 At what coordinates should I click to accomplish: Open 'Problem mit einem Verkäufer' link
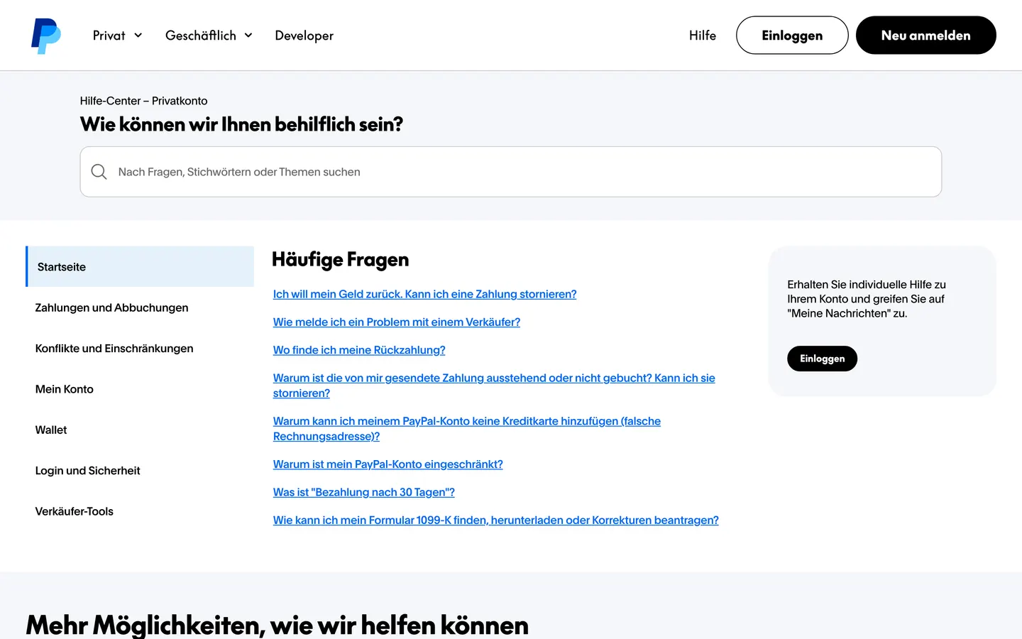tap(397, 322)
